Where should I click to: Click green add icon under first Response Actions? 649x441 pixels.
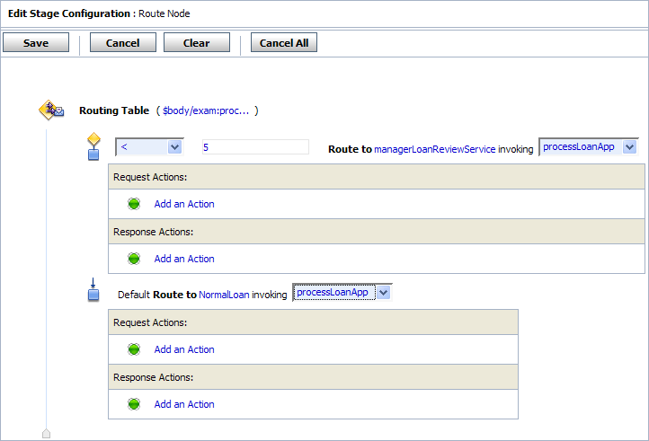134,259
